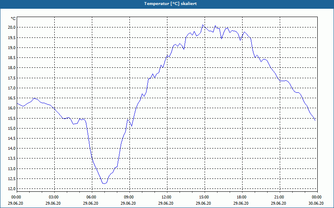The height and width of the screenshot is (208, 334).
Task: Click the curve's peak near 15:00
Action: pos(203,25)
